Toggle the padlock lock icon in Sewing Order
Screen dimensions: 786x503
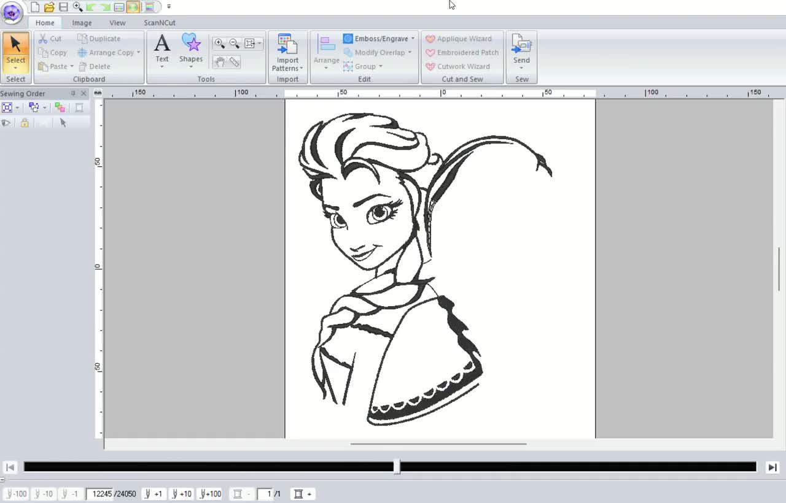[x=25, y=123]
